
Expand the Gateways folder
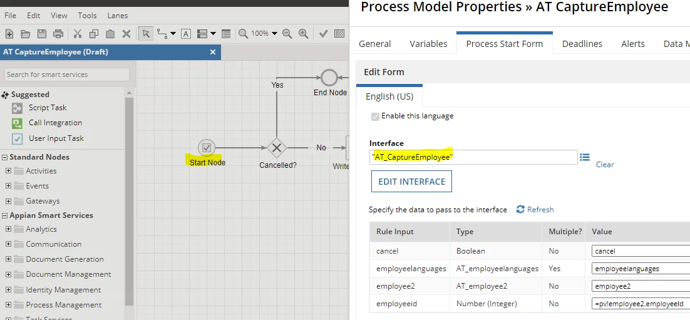coord(8,201)
